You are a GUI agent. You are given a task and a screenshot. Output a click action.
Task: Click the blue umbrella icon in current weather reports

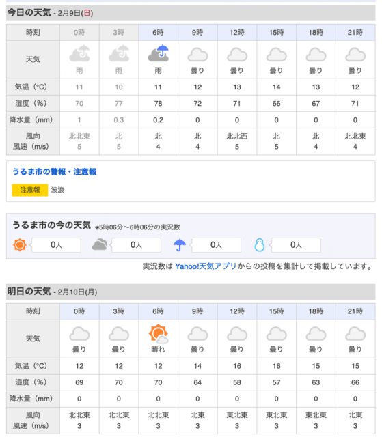pyautogui.click(x=180, y=244)
